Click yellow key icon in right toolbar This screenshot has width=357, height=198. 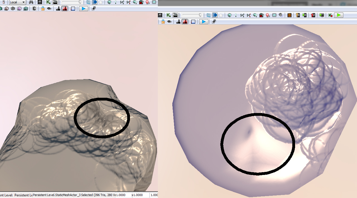tap(298, 15)
